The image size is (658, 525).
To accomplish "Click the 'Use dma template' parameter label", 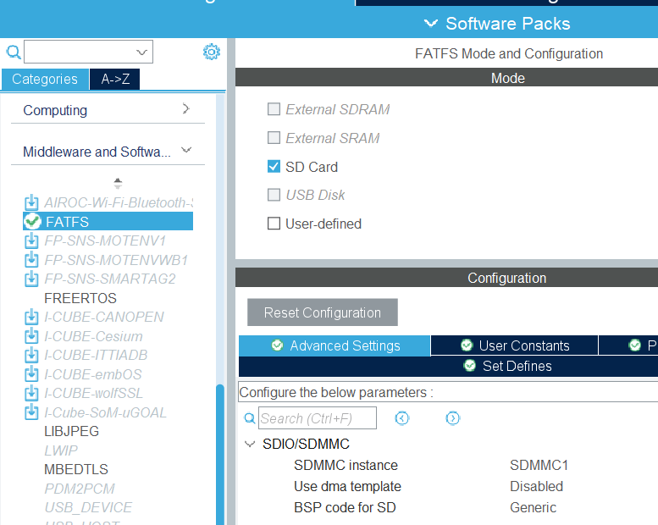I will [x=347, y=486].
